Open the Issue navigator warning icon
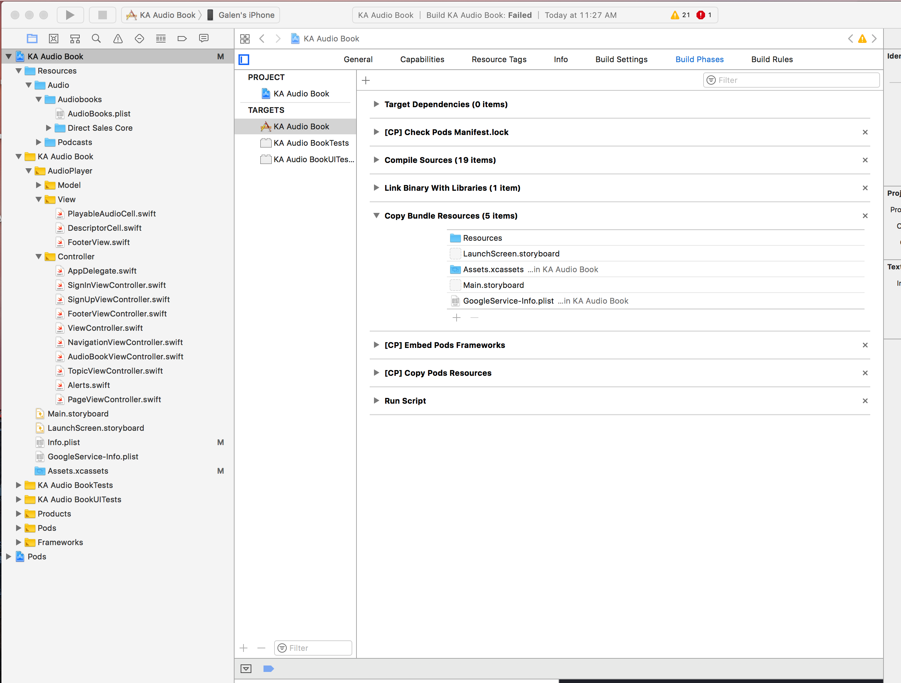 [x=118, y=39]
